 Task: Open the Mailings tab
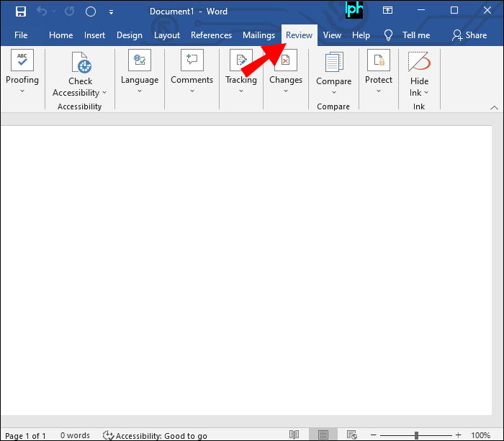tap(258, 35)
